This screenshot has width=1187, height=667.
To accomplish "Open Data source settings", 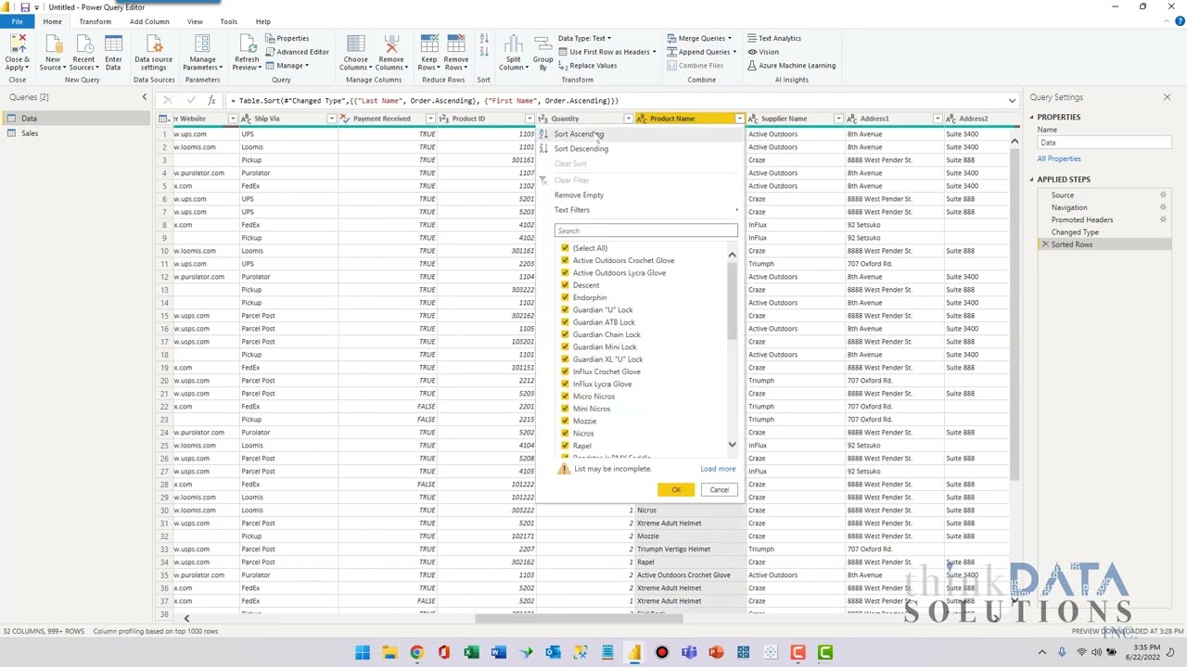I will (153, 52).
